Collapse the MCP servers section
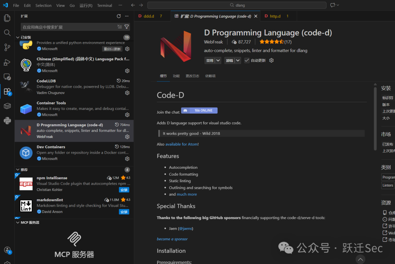 18,222
